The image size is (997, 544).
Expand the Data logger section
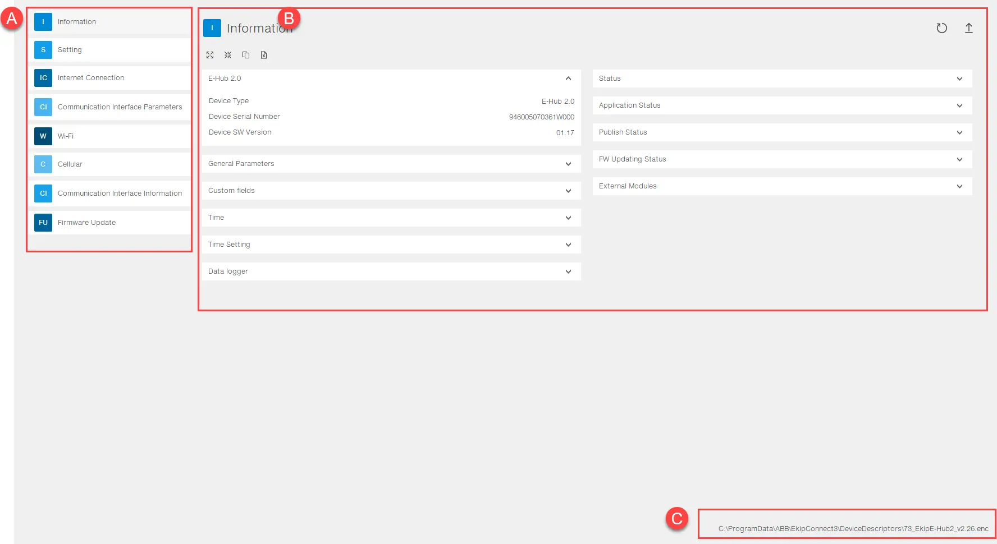(568, 271)
